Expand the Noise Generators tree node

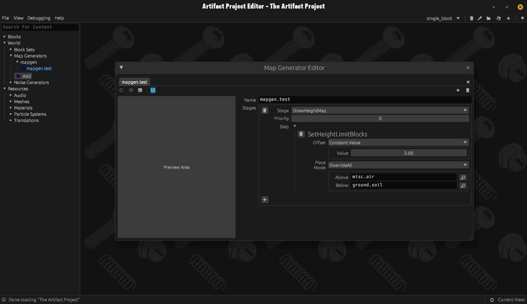(11, 82)
